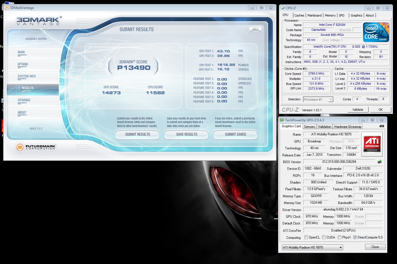Click the SUBMIT SAVED button
This screenshot has width=397, height=264.
point(235,135)
